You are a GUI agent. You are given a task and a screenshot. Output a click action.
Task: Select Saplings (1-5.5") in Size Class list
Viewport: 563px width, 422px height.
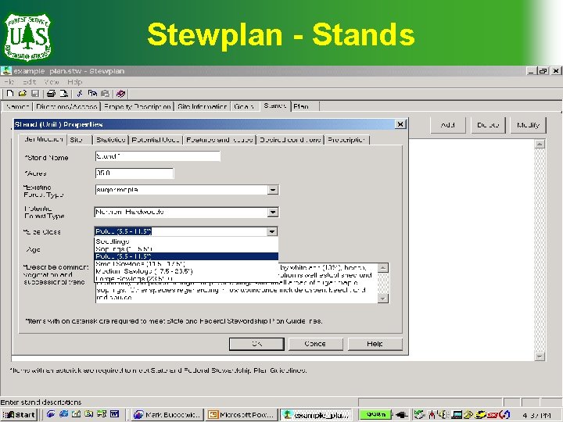186,249
